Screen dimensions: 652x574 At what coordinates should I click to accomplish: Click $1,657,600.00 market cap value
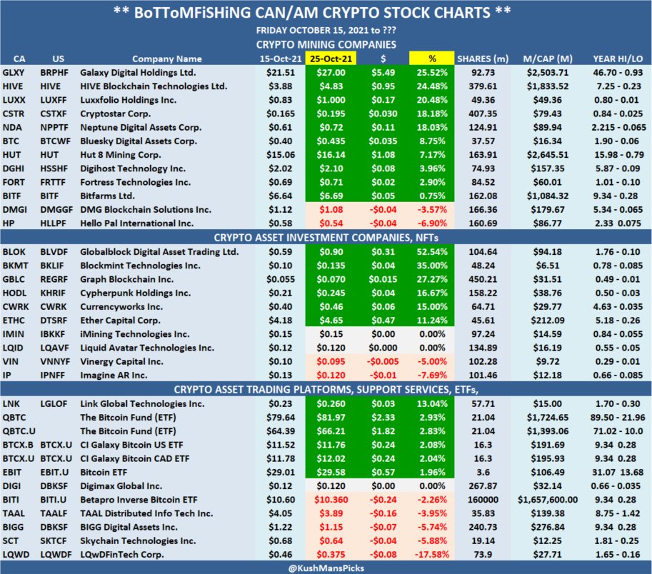coord(548,500)
